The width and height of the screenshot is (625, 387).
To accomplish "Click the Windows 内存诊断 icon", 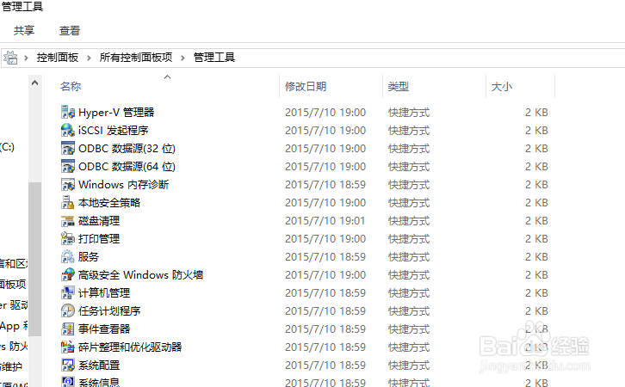I will point(68,184).
